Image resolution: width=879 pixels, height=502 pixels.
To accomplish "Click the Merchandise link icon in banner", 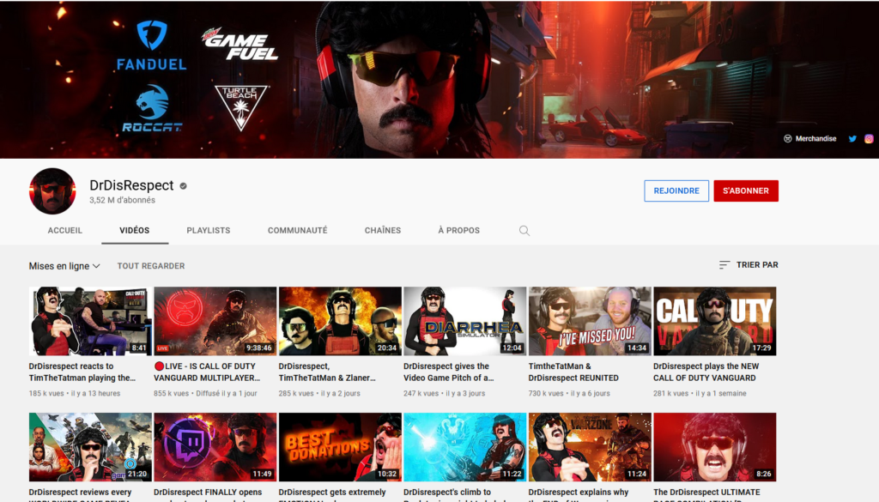I will [787, 138].
